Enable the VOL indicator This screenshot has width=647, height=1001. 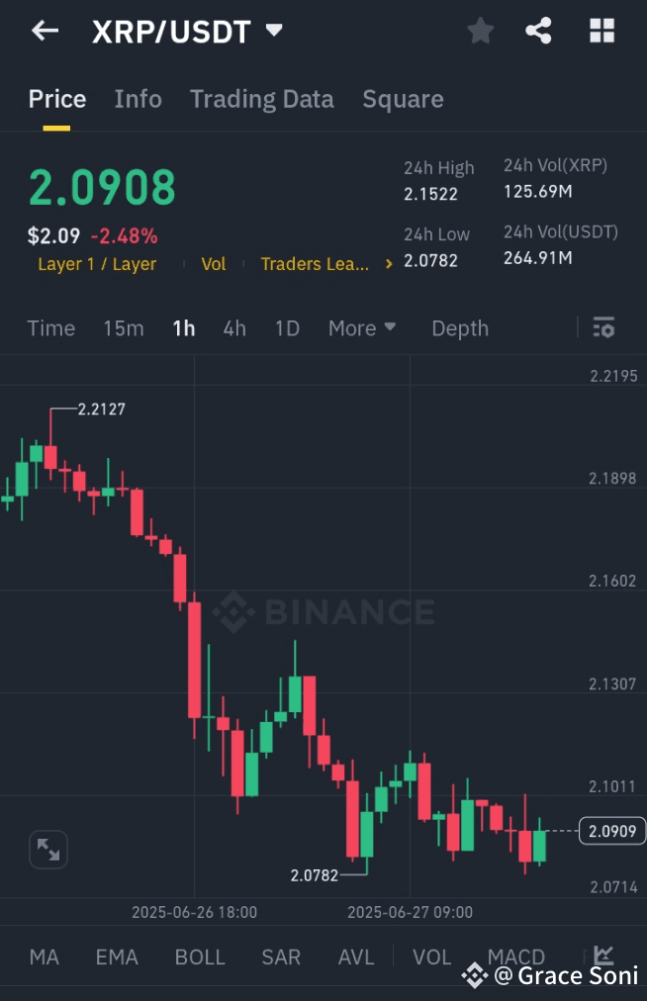click(x=432, y=956)
